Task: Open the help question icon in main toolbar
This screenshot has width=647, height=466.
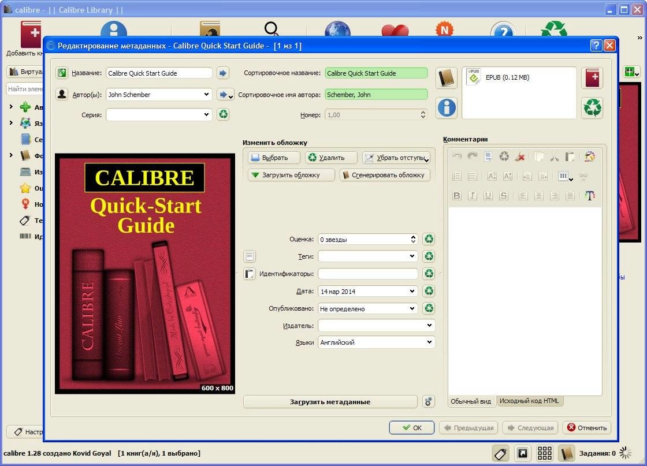Action: coord(503,30)
